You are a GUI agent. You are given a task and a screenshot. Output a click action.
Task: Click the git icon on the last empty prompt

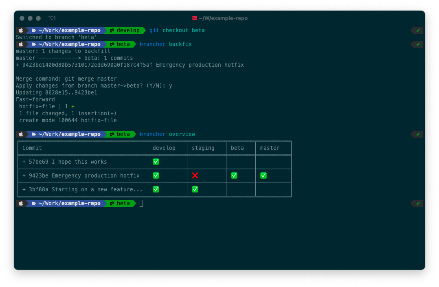112,204
